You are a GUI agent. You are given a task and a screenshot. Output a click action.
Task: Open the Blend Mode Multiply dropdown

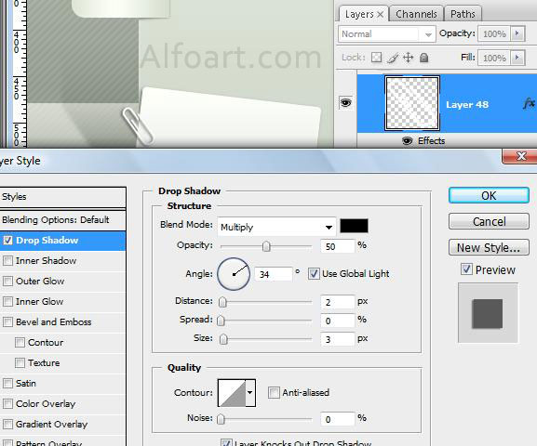coord(276,227)
